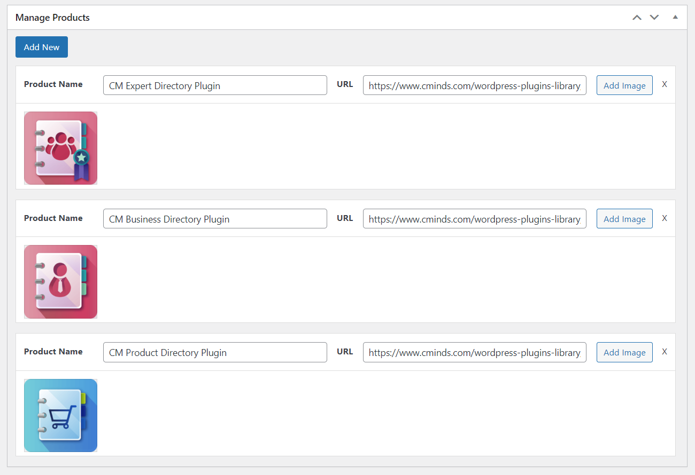
Task: Focus the URL field for Product Directory
Action: (x=474, y=352)
